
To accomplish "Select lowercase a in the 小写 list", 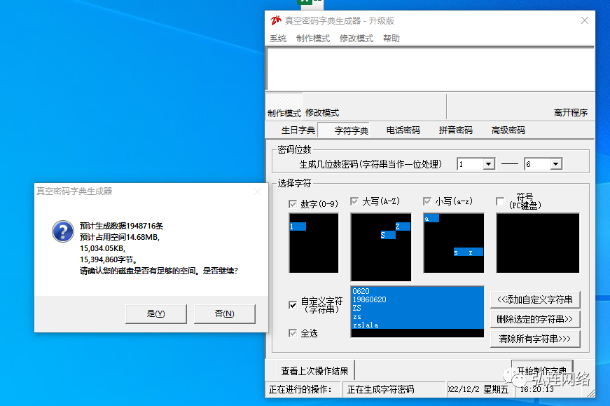I will (x=431, y=218).
